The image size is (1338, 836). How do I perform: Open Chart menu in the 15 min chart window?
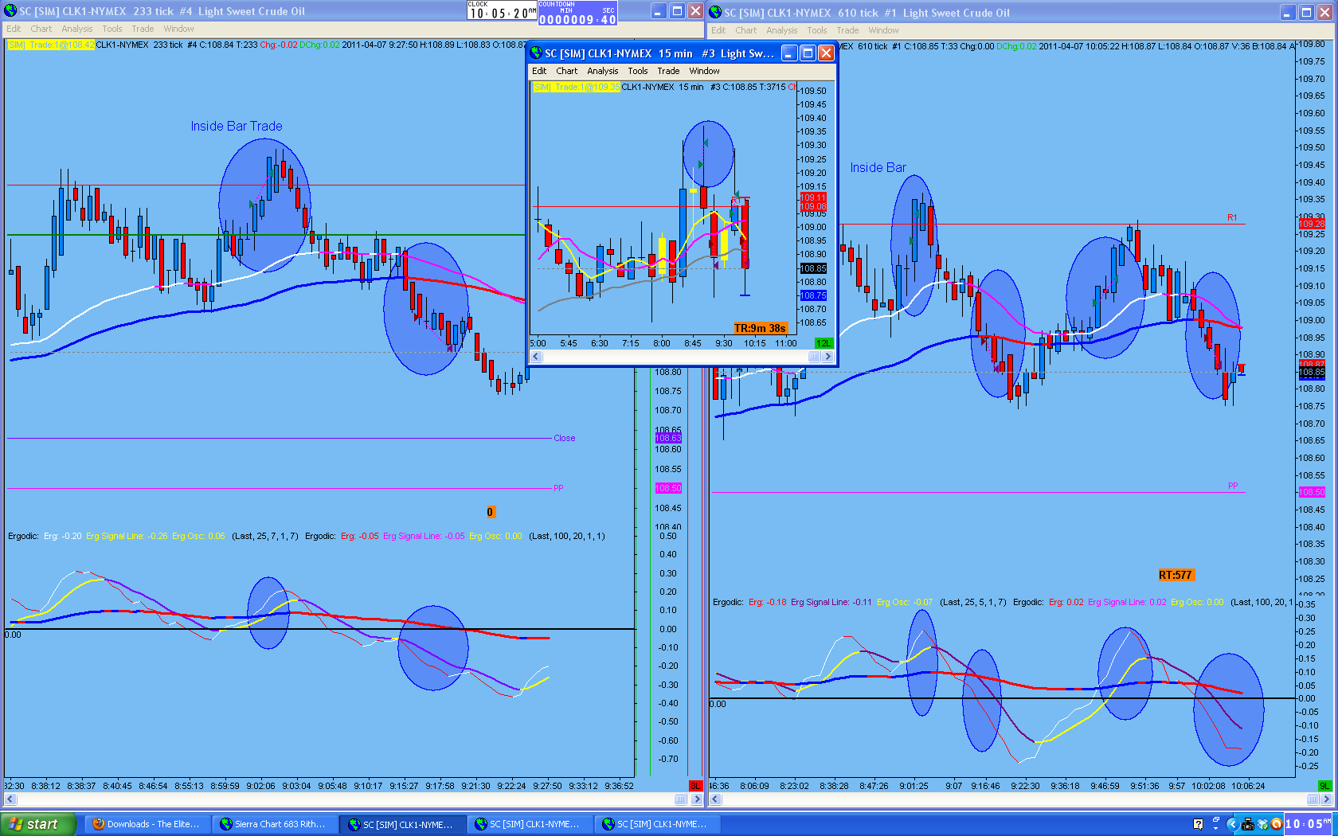pyautogui.click(x=567, y=71)
